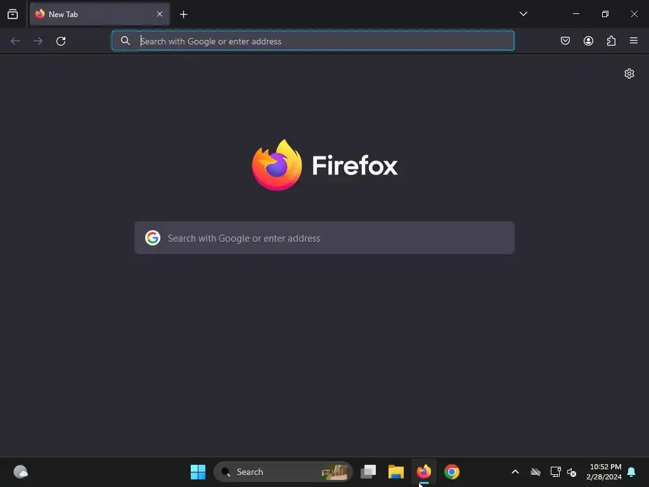Restore down the Firefox window

tap(605, 14)
